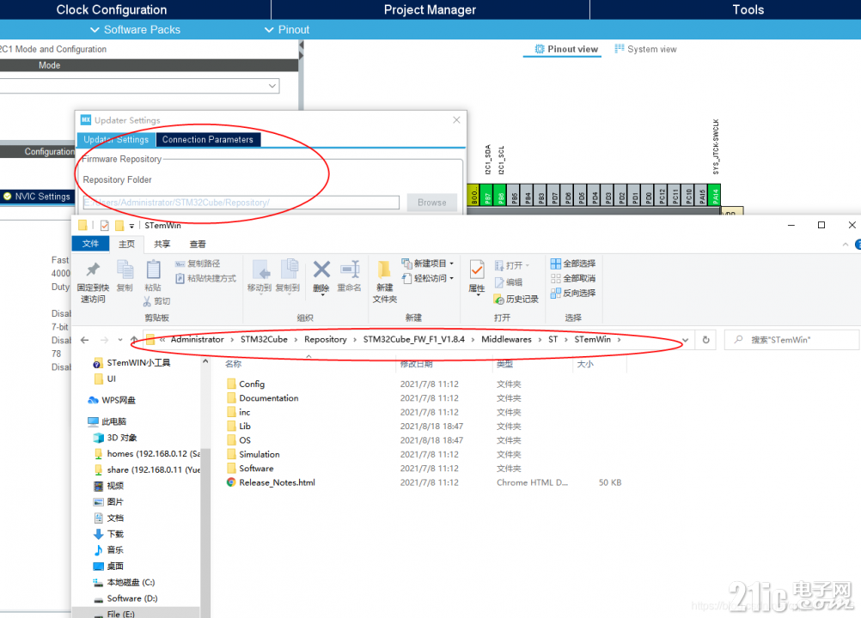The width and height of the screenshot is (861, 618).
Task: Click the Edit (编辑) ribbon icon
Action: pyautogui.click(x=499, y=282)
